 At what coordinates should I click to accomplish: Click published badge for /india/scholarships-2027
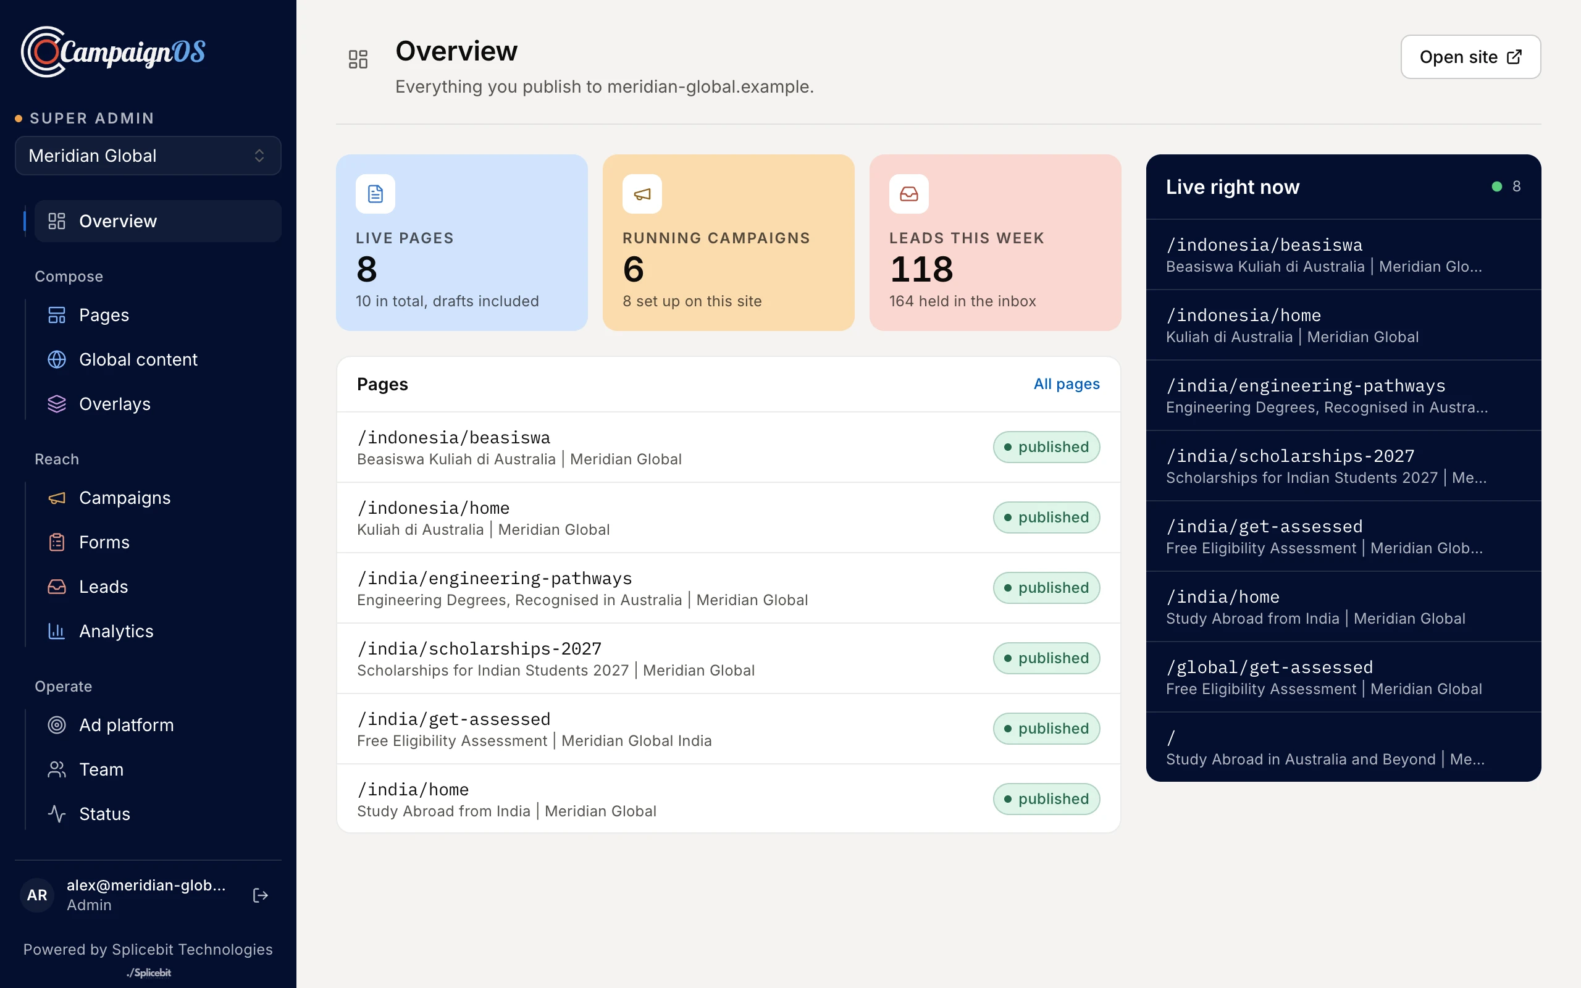1047,658
